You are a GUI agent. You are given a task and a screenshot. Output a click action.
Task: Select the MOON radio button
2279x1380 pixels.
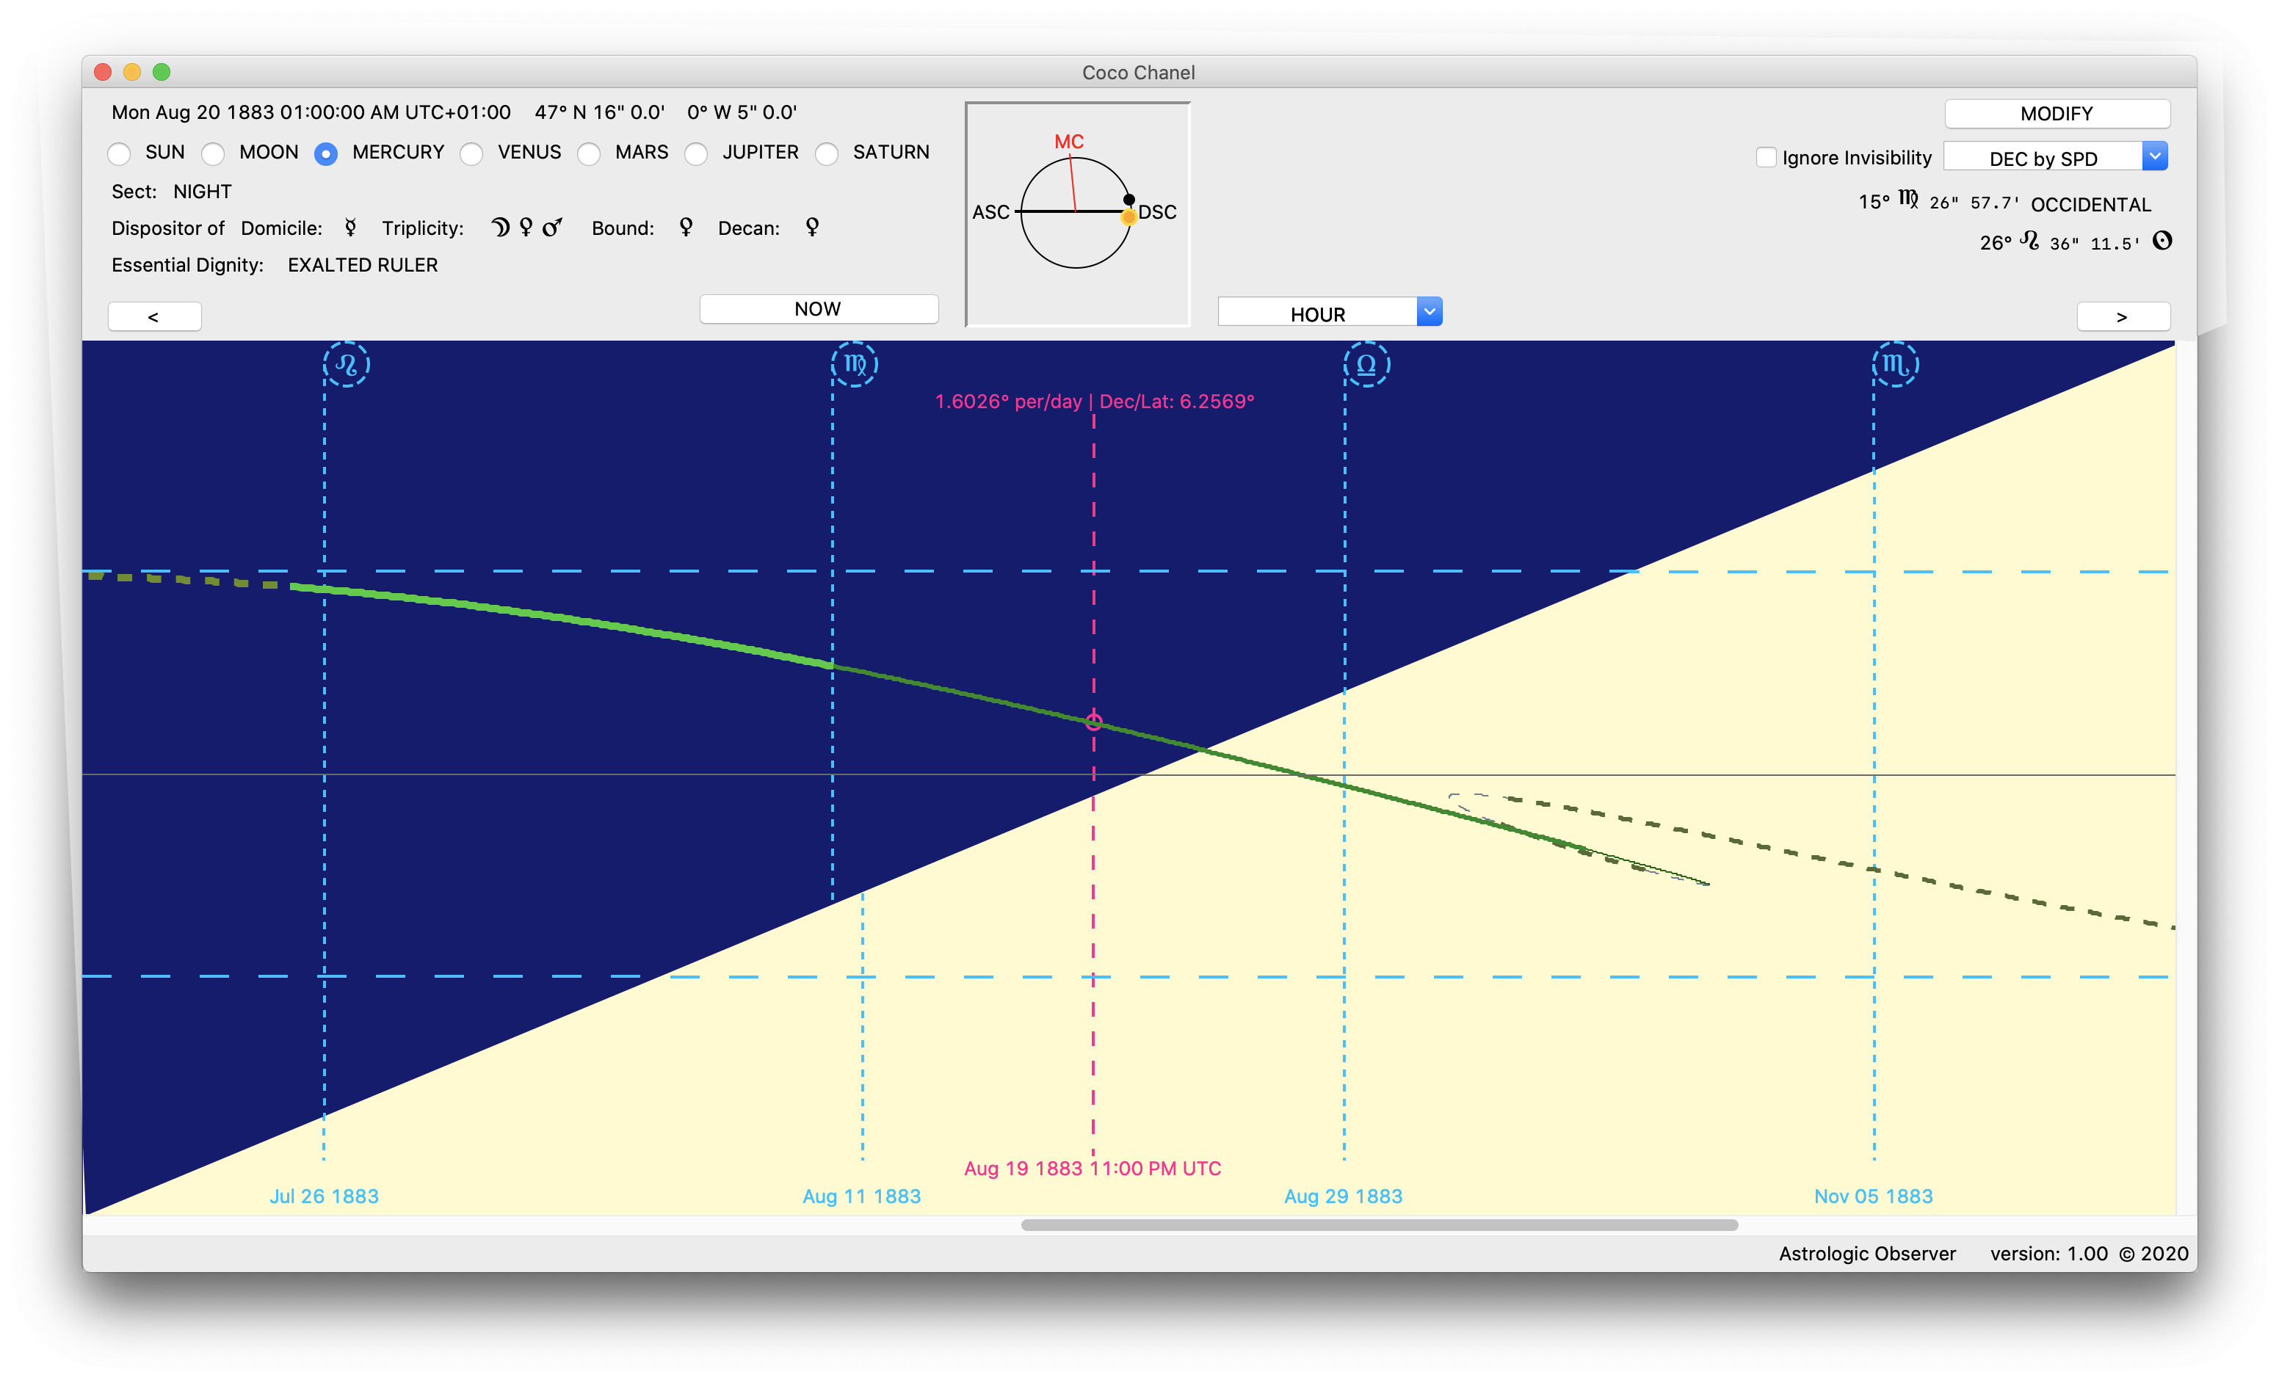[214, 153]
